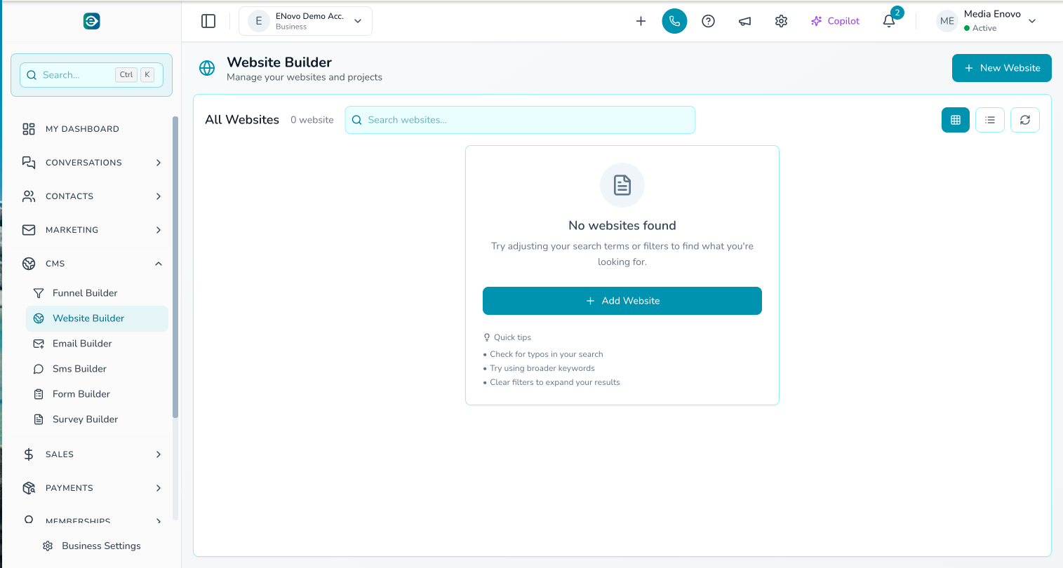Open the Copilot assistant
Viewport: 1063px width, 568px height.
834,21
